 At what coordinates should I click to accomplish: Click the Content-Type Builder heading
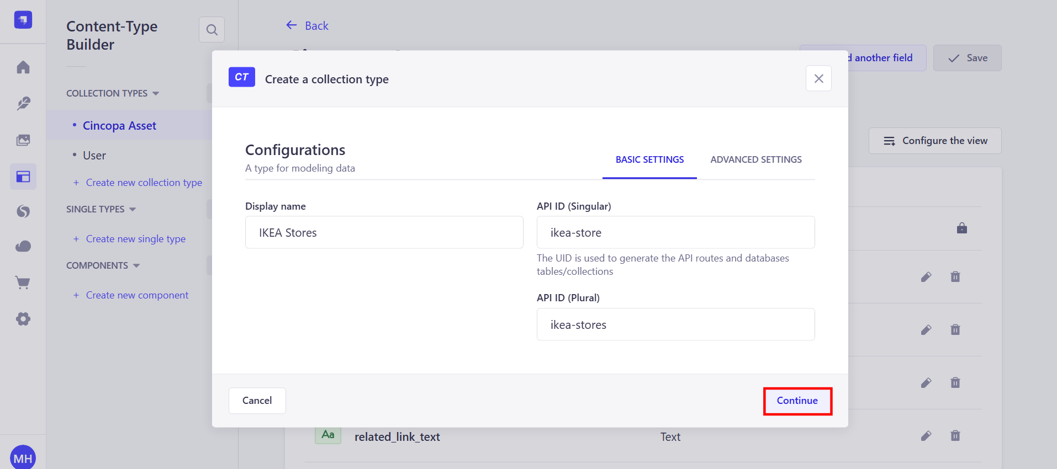coord(112,35)
